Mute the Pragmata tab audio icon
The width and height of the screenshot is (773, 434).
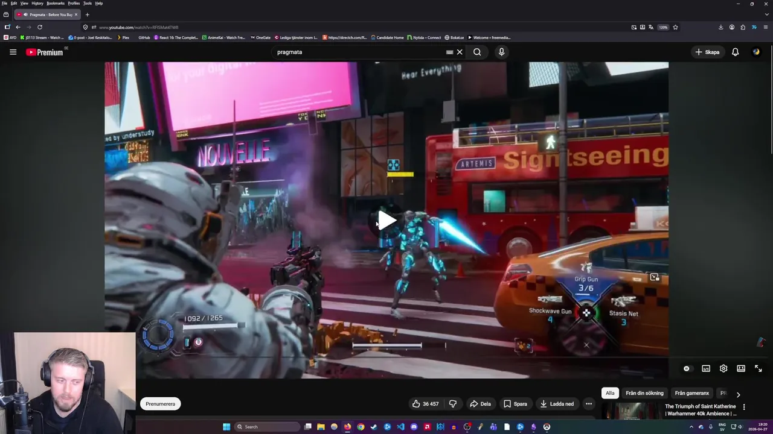pos(25,14)
